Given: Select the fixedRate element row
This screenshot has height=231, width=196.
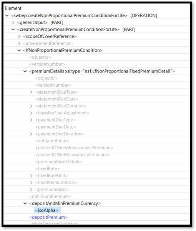Looking at the screenshot, I should tap(97, 169).
